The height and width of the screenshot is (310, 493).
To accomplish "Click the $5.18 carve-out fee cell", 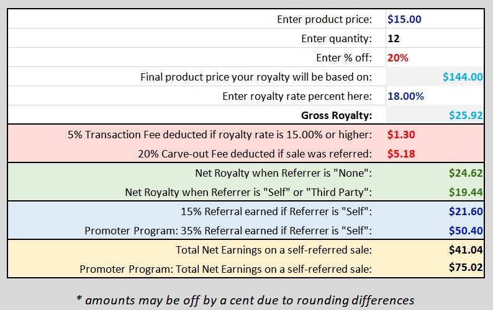I will coord(435,154).
